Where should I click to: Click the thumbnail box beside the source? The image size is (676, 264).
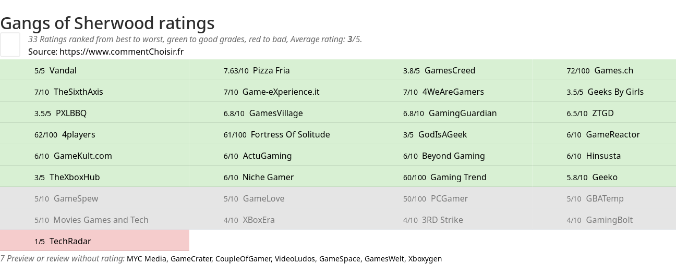tap(10, 44)
